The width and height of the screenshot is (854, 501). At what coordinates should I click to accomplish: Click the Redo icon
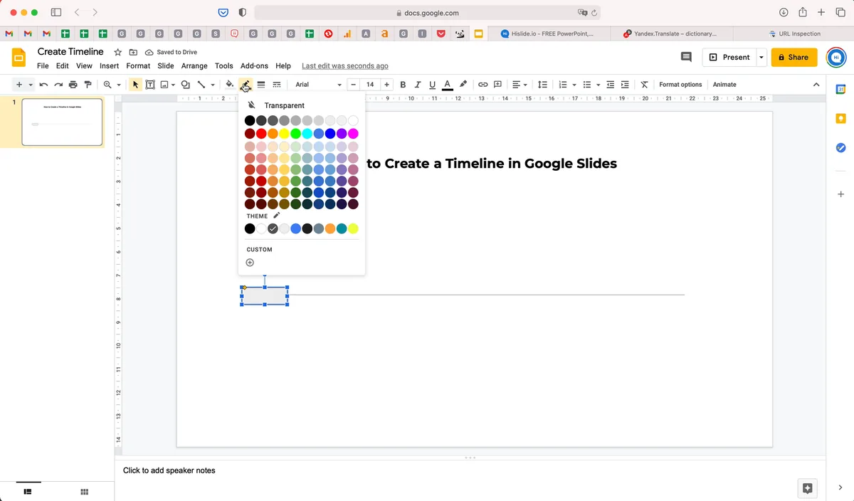click(x=58, y=85)
